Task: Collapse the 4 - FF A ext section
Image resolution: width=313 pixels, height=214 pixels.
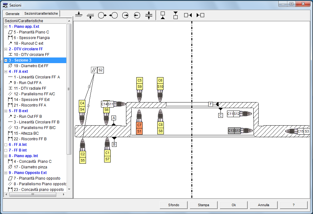Action: (6, 72)
